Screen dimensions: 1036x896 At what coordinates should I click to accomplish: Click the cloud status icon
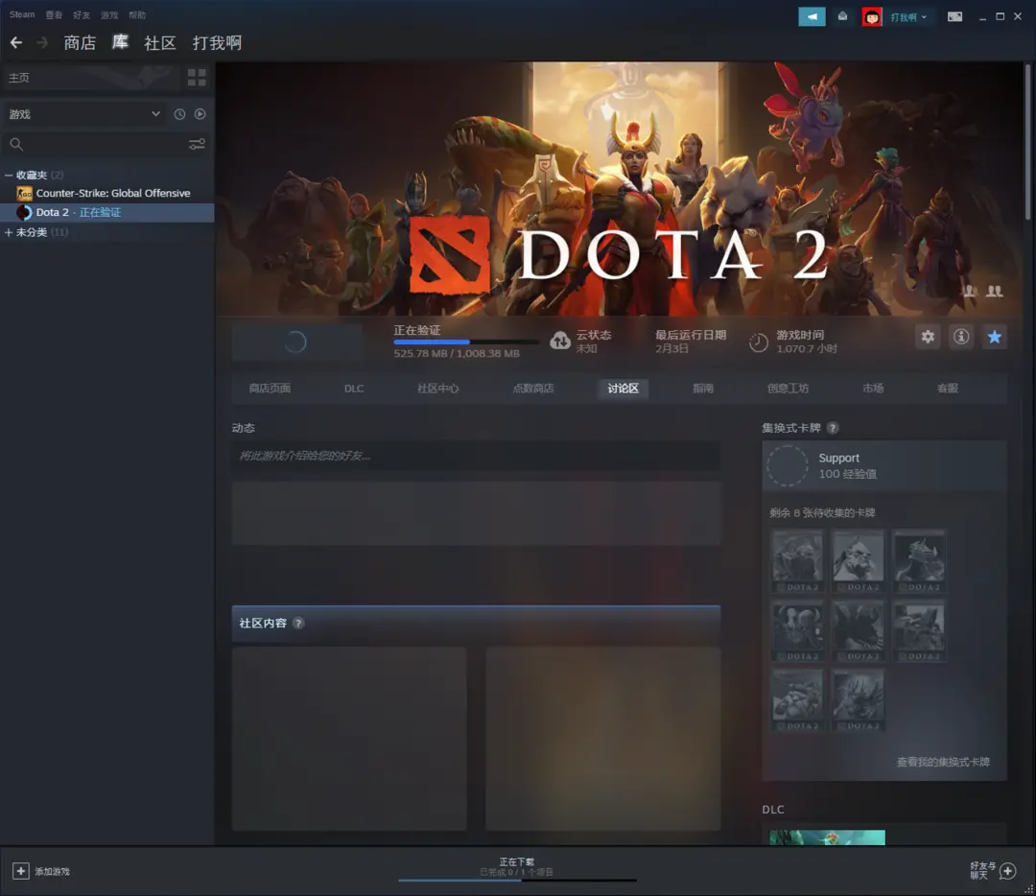560,341
